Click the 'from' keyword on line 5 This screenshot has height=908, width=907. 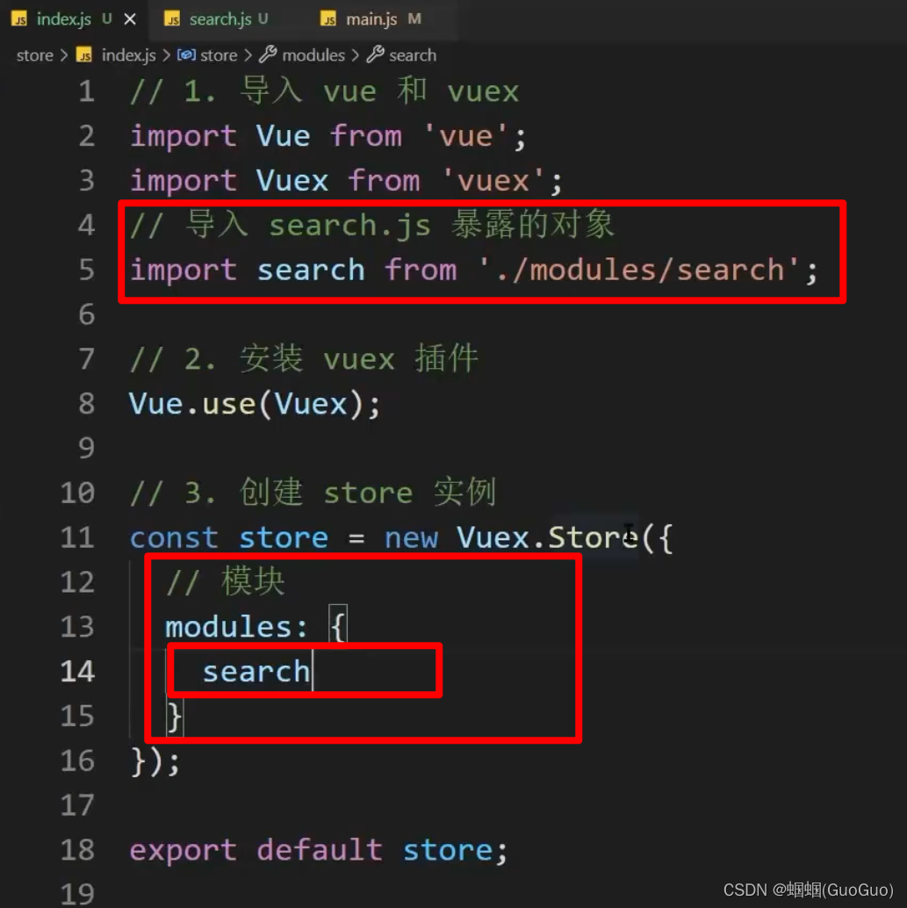click(421, 270)
